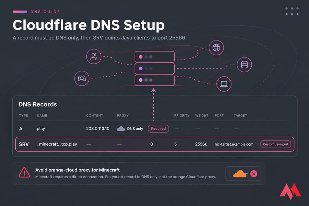Click the middle server unit with purple light
Image resolution: width=309 pixels, height=206 pixels.
[155, 68]
